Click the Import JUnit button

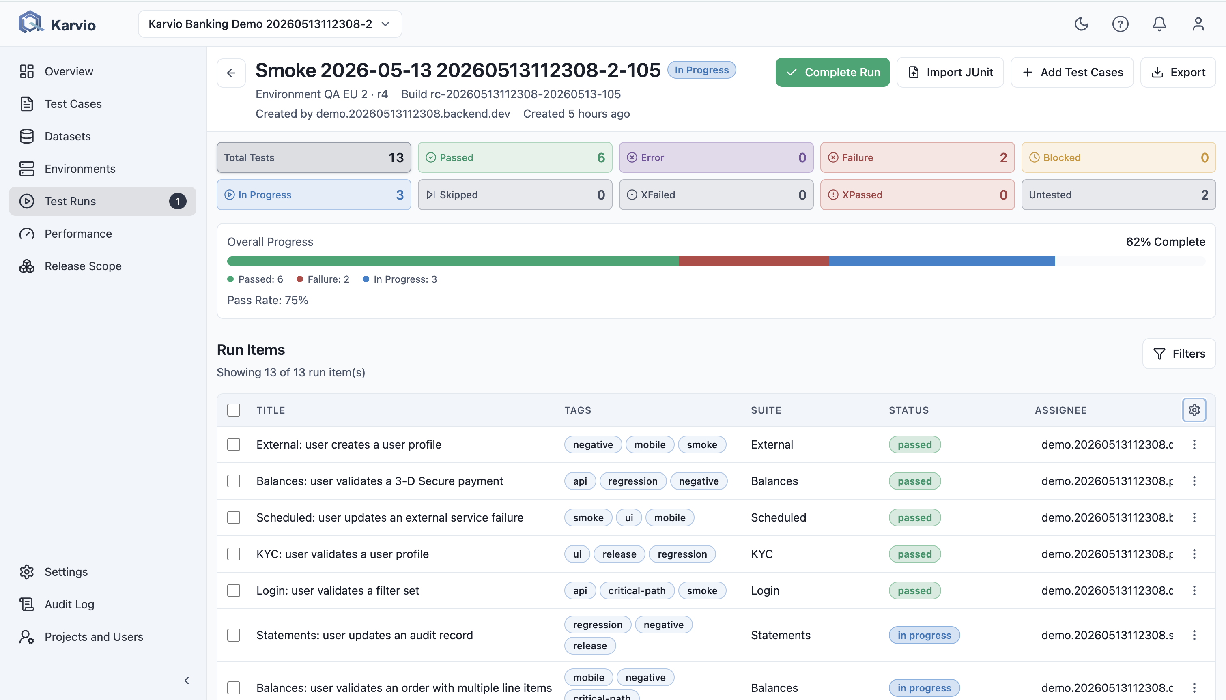point(950,72)
